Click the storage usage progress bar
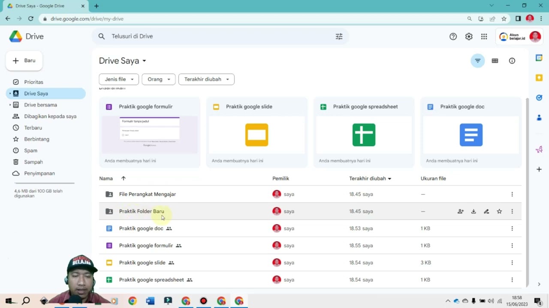 coord(44,183)
